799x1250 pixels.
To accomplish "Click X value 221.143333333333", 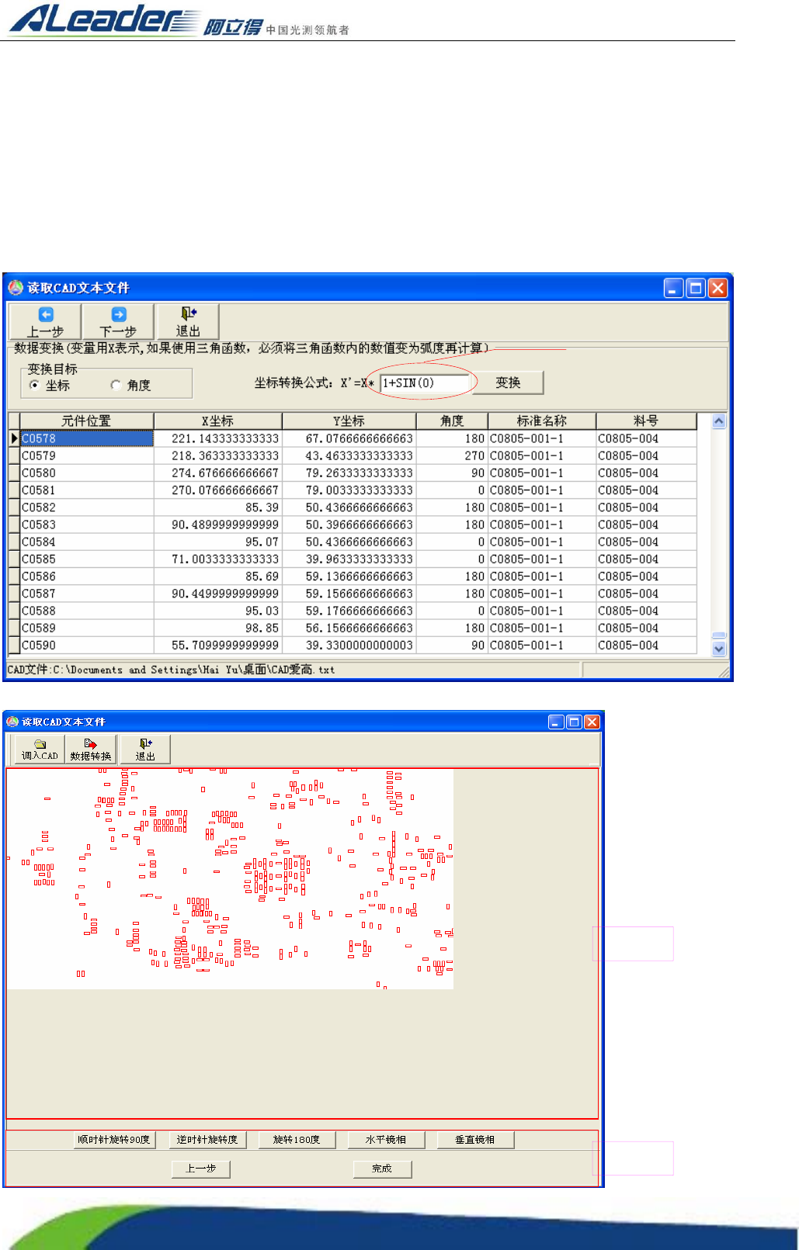I will 218,438.
